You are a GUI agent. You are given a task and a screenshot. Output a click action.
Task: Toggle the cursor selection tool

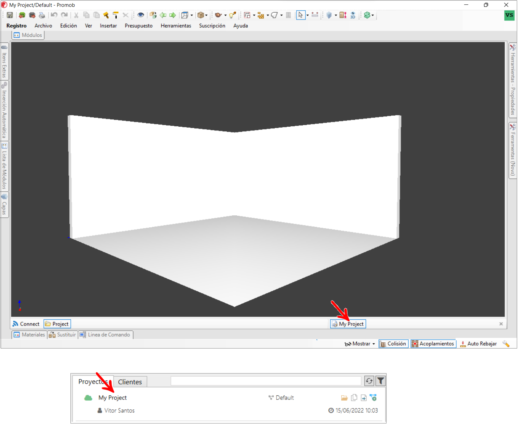(301, 15)
